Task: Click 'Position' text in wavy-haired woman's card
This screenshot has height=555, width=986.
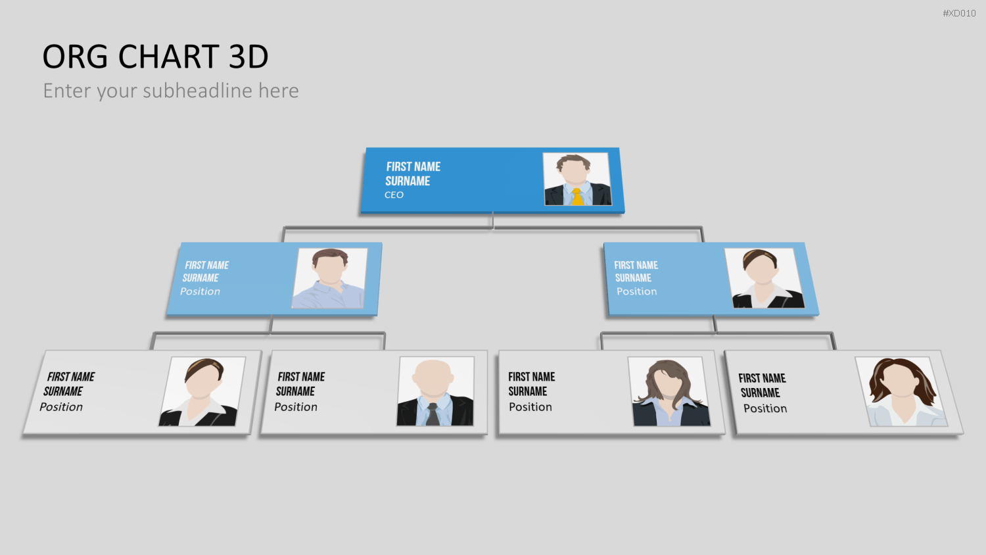Action: click(530, 407)
